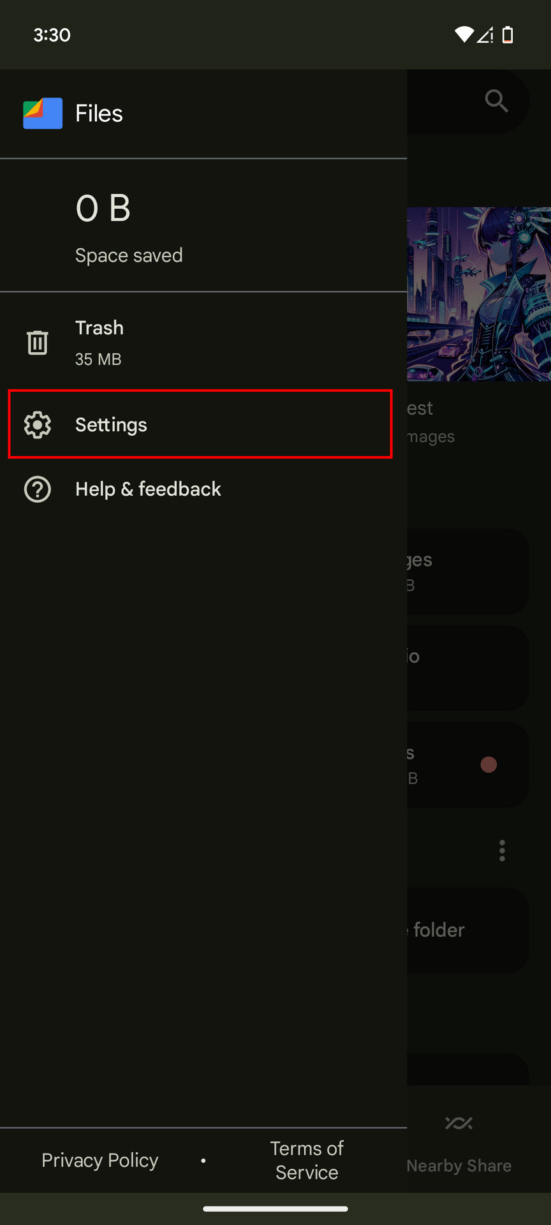
Task: Tap the 0 B Space saved summary
Action: click(129, 226)
